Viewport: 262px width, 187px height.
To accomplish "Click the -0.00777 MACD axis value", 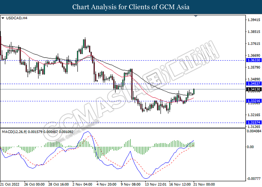I will point(253,179).
